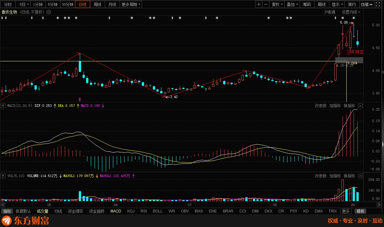This screenshot has height=227, width=384.
Task: Switch to 周线 weekly tab
Action: pyautogui.click(x=98, y=4)
